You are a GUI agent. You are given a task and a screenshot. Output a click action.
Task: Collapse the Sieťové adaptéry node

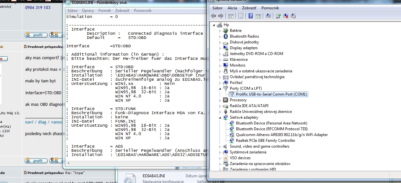click(220, 117)
